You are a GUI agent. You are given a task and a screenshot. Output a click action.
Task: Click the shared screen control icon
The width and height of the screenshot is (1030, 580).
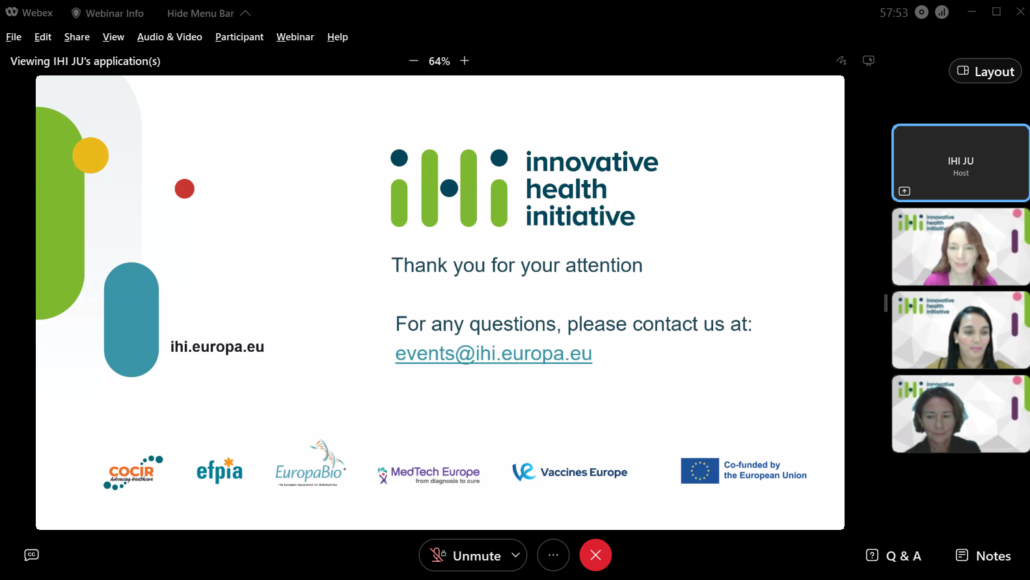click(x=869, y=60)
